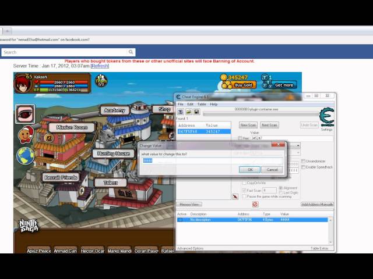Select the Last Digits radio button
The width and height of the screenshot is (373, 279).
(x=281, y=192)
